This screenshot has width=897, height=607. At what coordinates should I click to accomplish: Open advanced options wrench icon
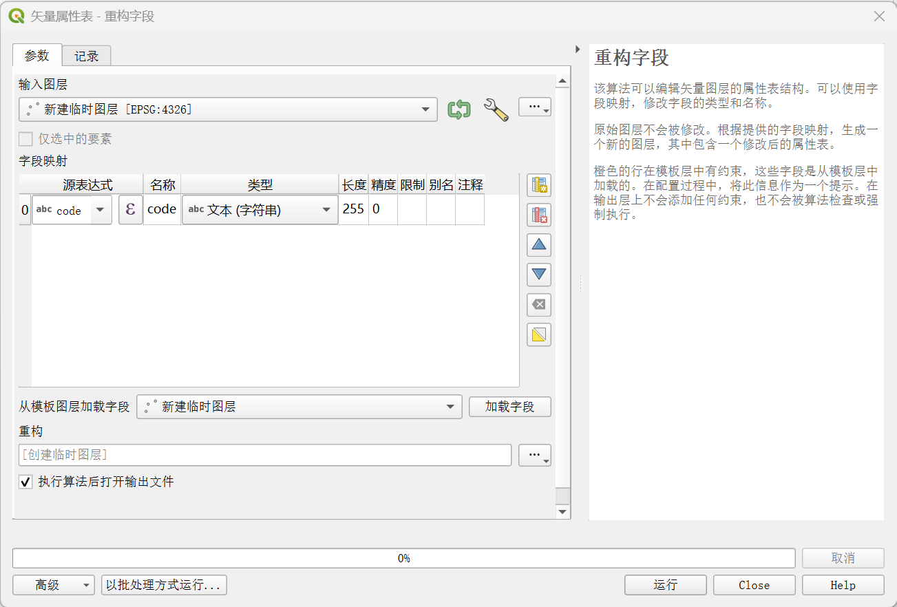point(496,109)
